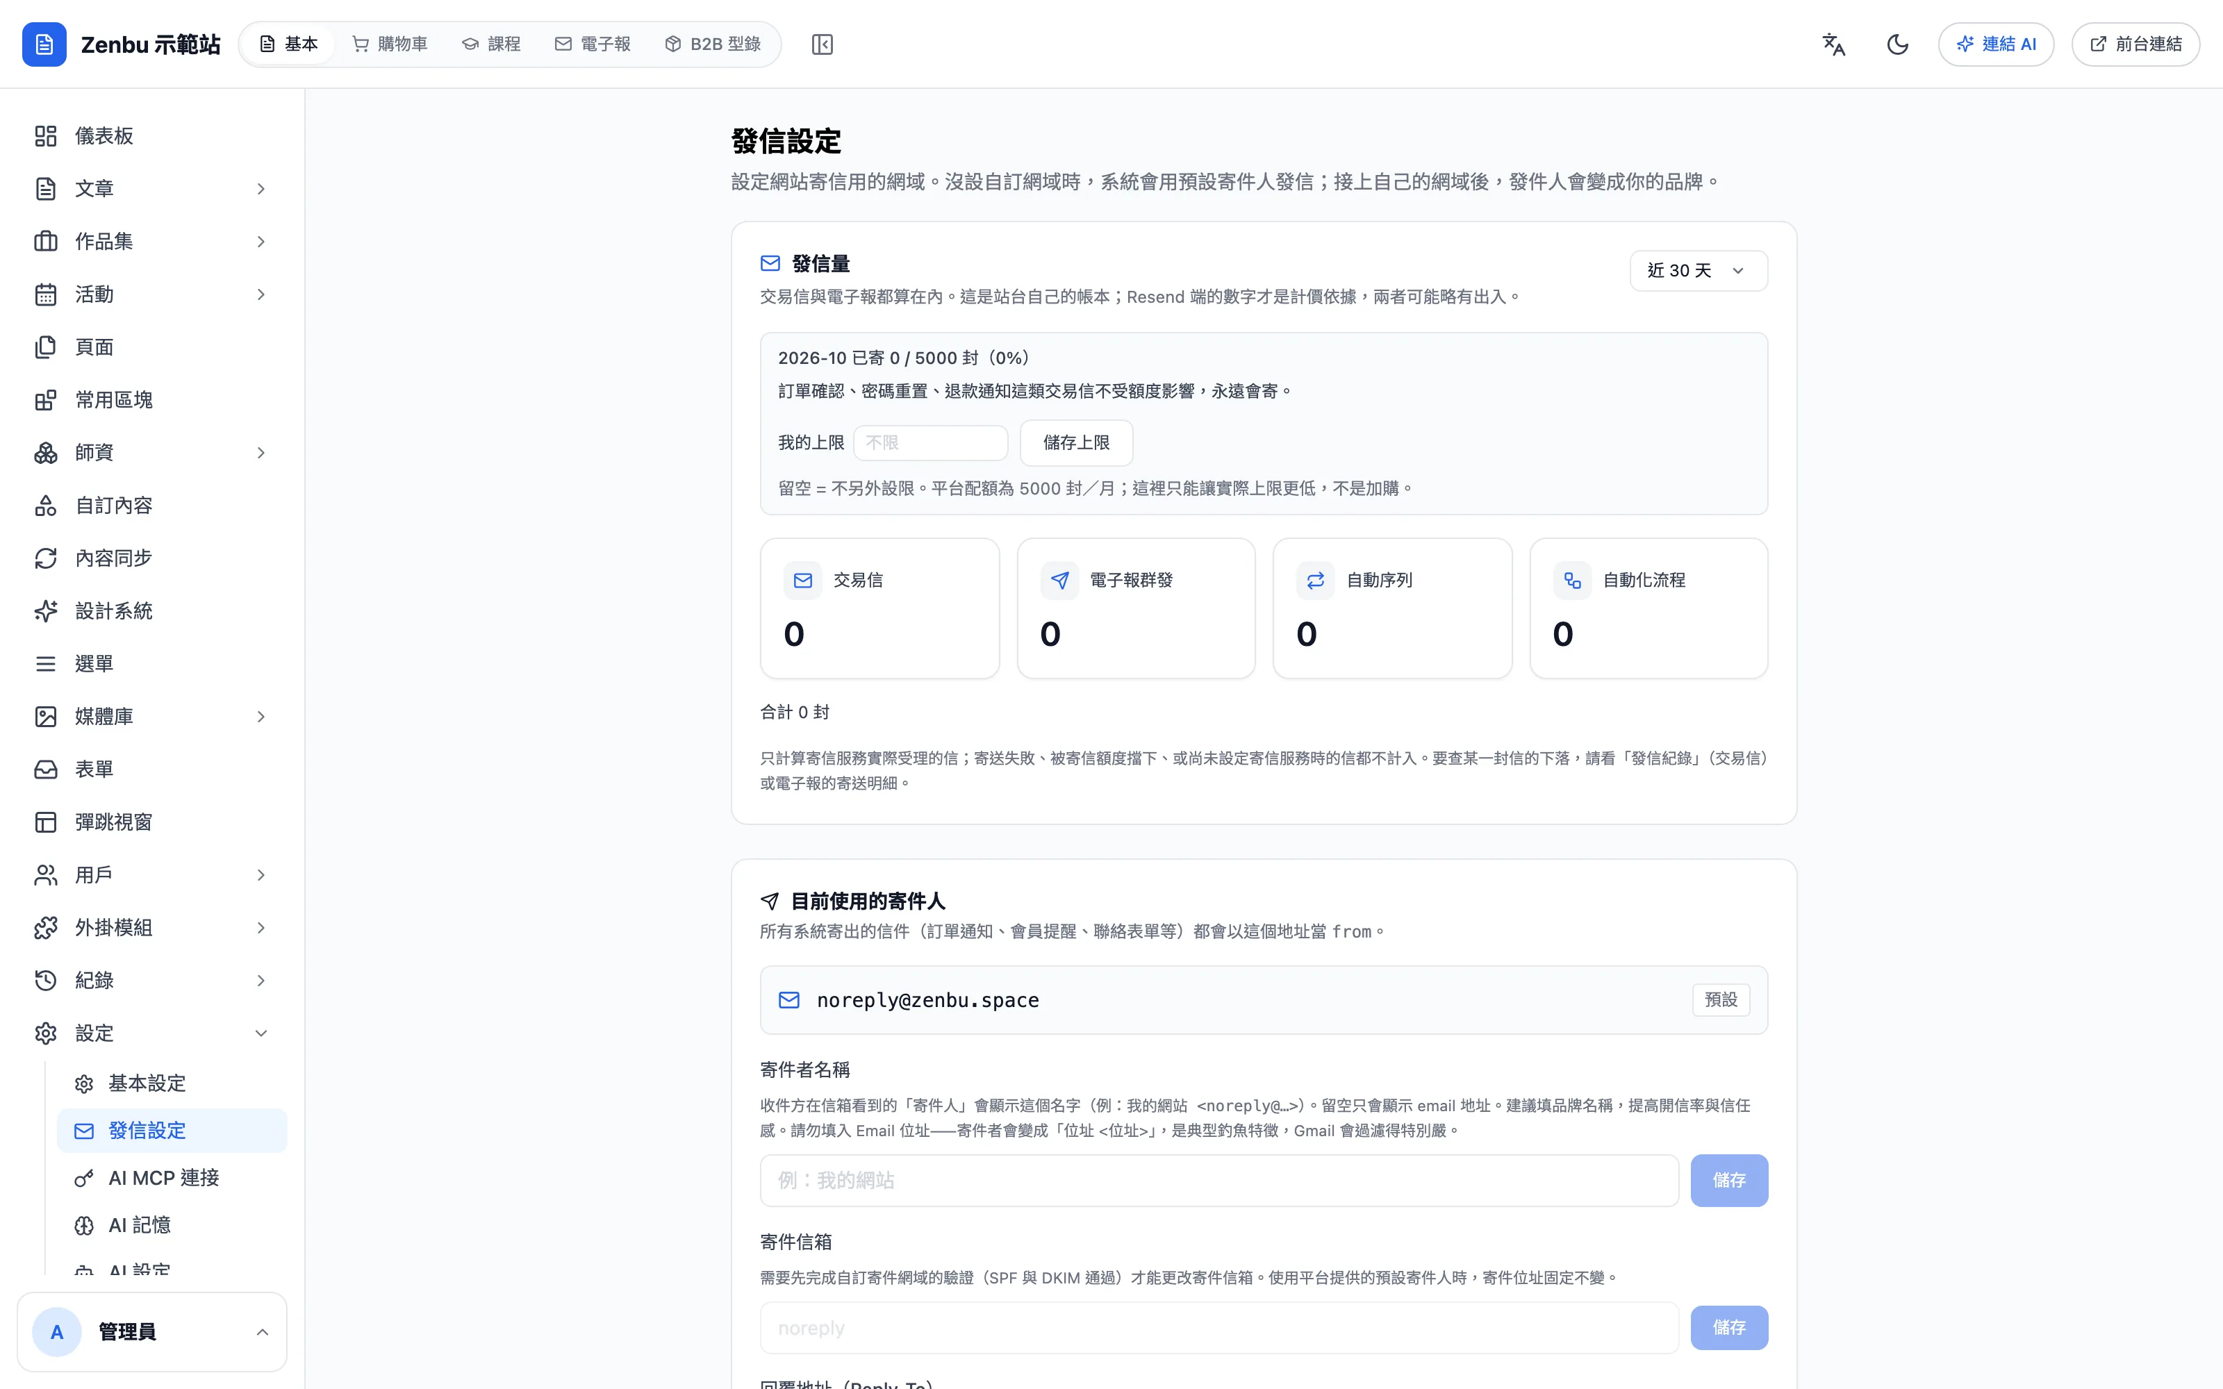Open the 頁面 pages sidebar item
Image resolution: width=2223 pixels, height=1389 pixels.
(x=153, y=347)
